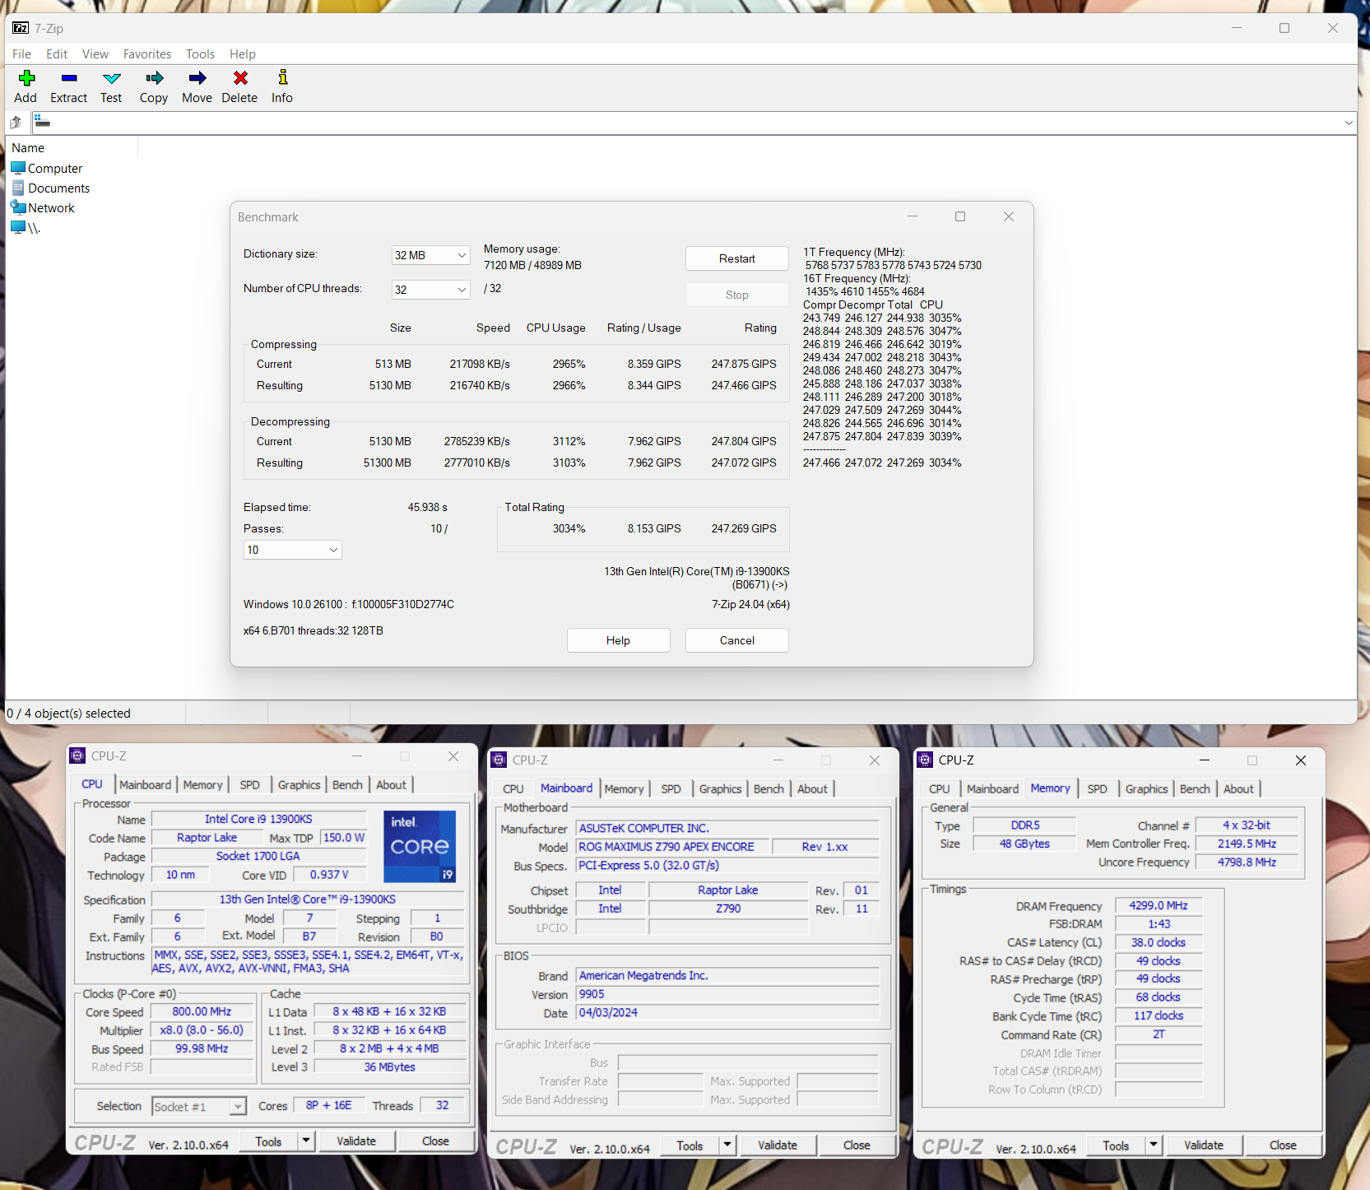Click the Total Rating value 247.269 GIPS
The image size is (1370, 1190).
(744, 528)
